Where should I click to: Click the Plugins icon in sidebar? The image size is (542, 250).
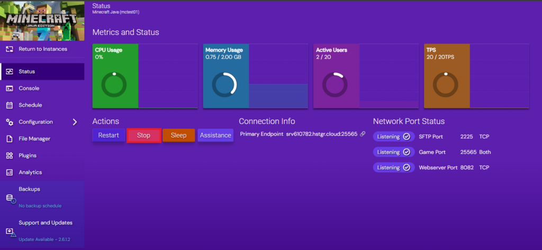click(x=10, y=156)
